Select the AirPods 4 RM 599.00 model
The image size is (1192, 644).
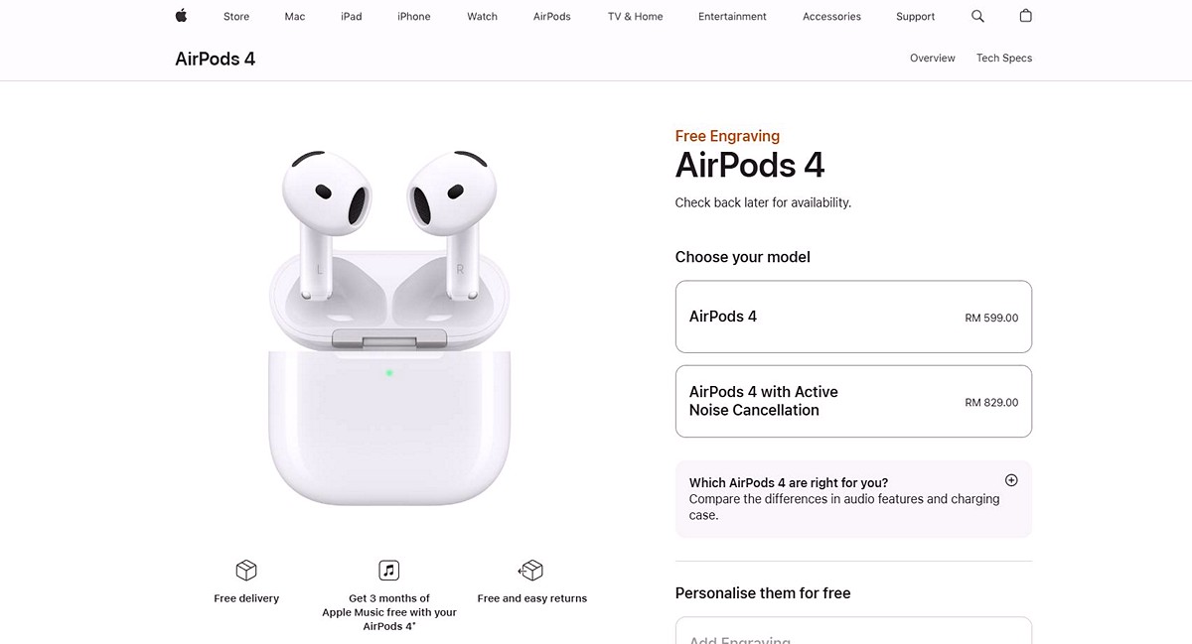tap(853, 317)
